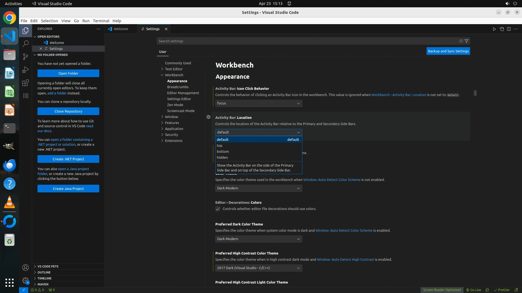Open Source Control view icon
Image resolution: width=522 pixels, height=293 pixels.
26,56
